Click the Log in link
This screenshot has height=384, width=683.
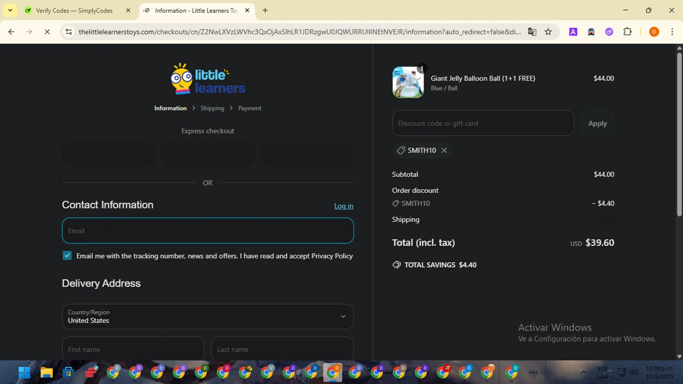click(x=344, y=206)
